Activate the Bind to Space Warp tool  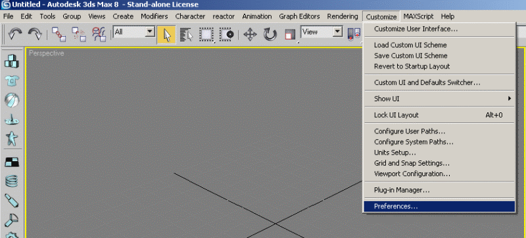pyautogui.click(x=99, y=34)
